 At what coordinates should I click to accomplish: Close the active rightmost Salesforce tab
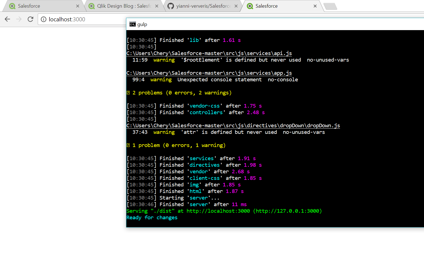click(x=315, y=6)
